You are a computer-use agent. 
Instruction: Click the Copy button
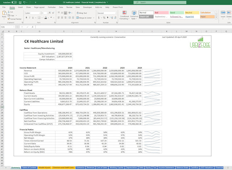11,15
